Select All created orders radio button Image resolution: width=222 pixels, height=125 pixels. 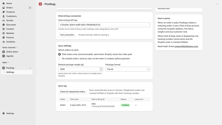[59, 59]
